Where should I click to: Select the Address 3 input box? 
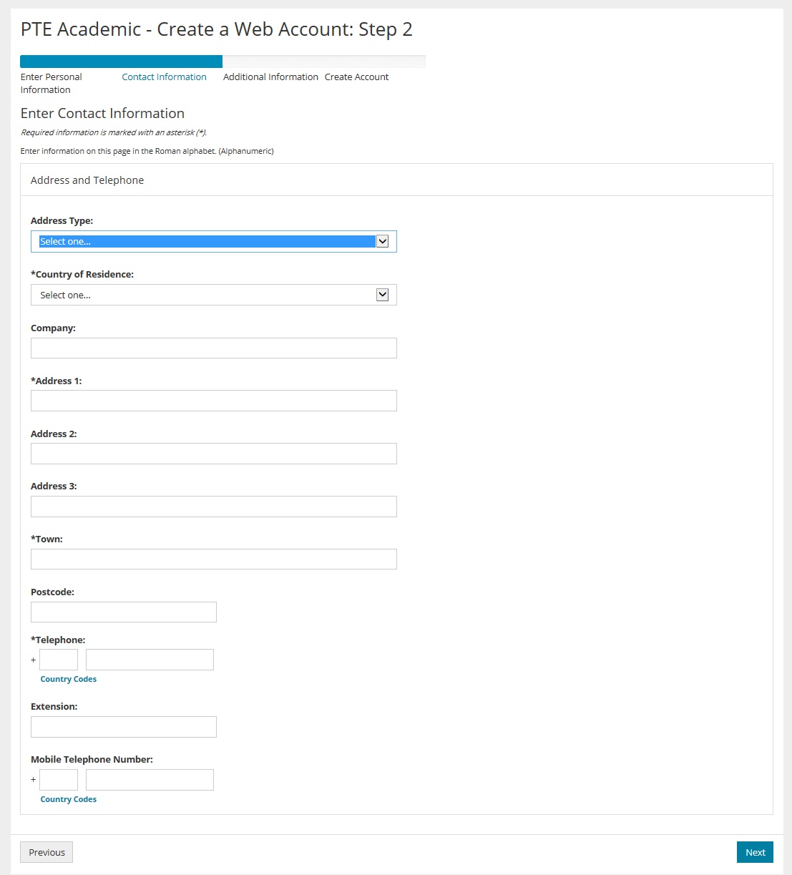pyautogui.click(x=213, y=507)
